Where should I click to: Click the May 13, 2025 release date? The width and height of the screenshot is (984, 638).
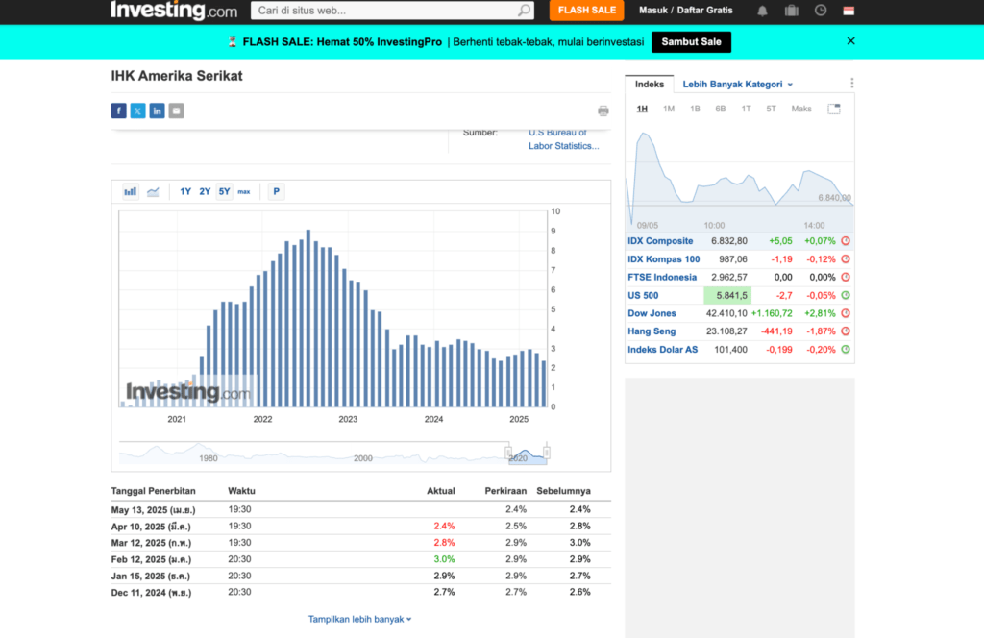click(x=153, y=510)
